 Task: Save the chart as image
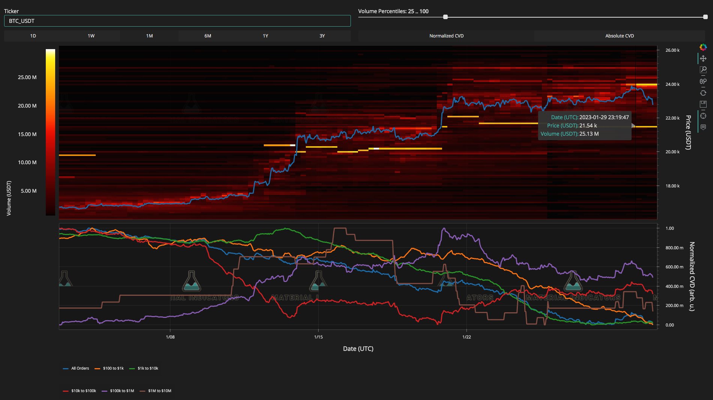tap(703, 104)
